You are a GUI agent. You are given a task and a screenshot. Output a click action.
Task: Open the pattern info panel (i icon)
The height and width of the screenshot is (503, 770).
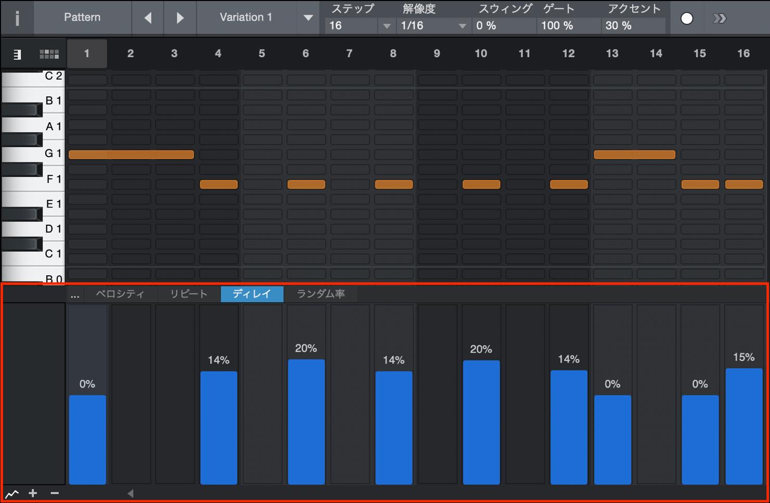click(17, 18)
